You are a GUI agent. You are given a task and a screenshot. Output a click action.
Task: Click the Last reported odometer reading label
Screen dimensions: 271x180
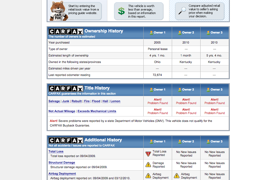[x=69, y=75]
